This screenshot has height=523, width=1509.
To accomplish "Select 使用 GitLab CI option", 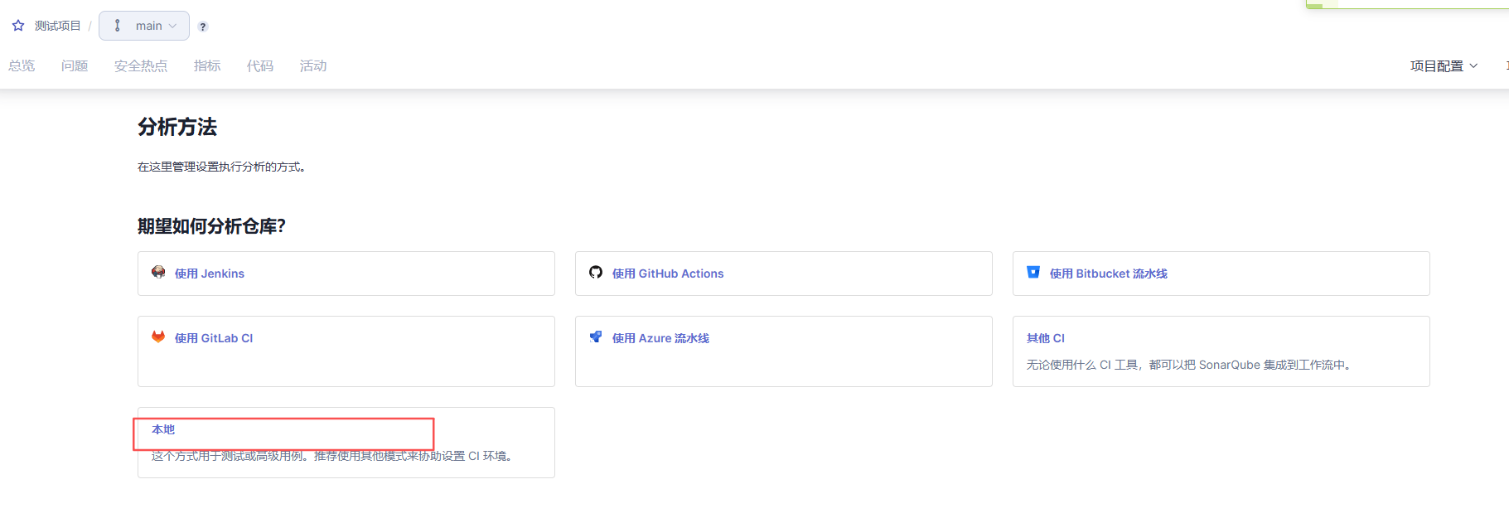I will pyautogui.click(x=346, y=351).
